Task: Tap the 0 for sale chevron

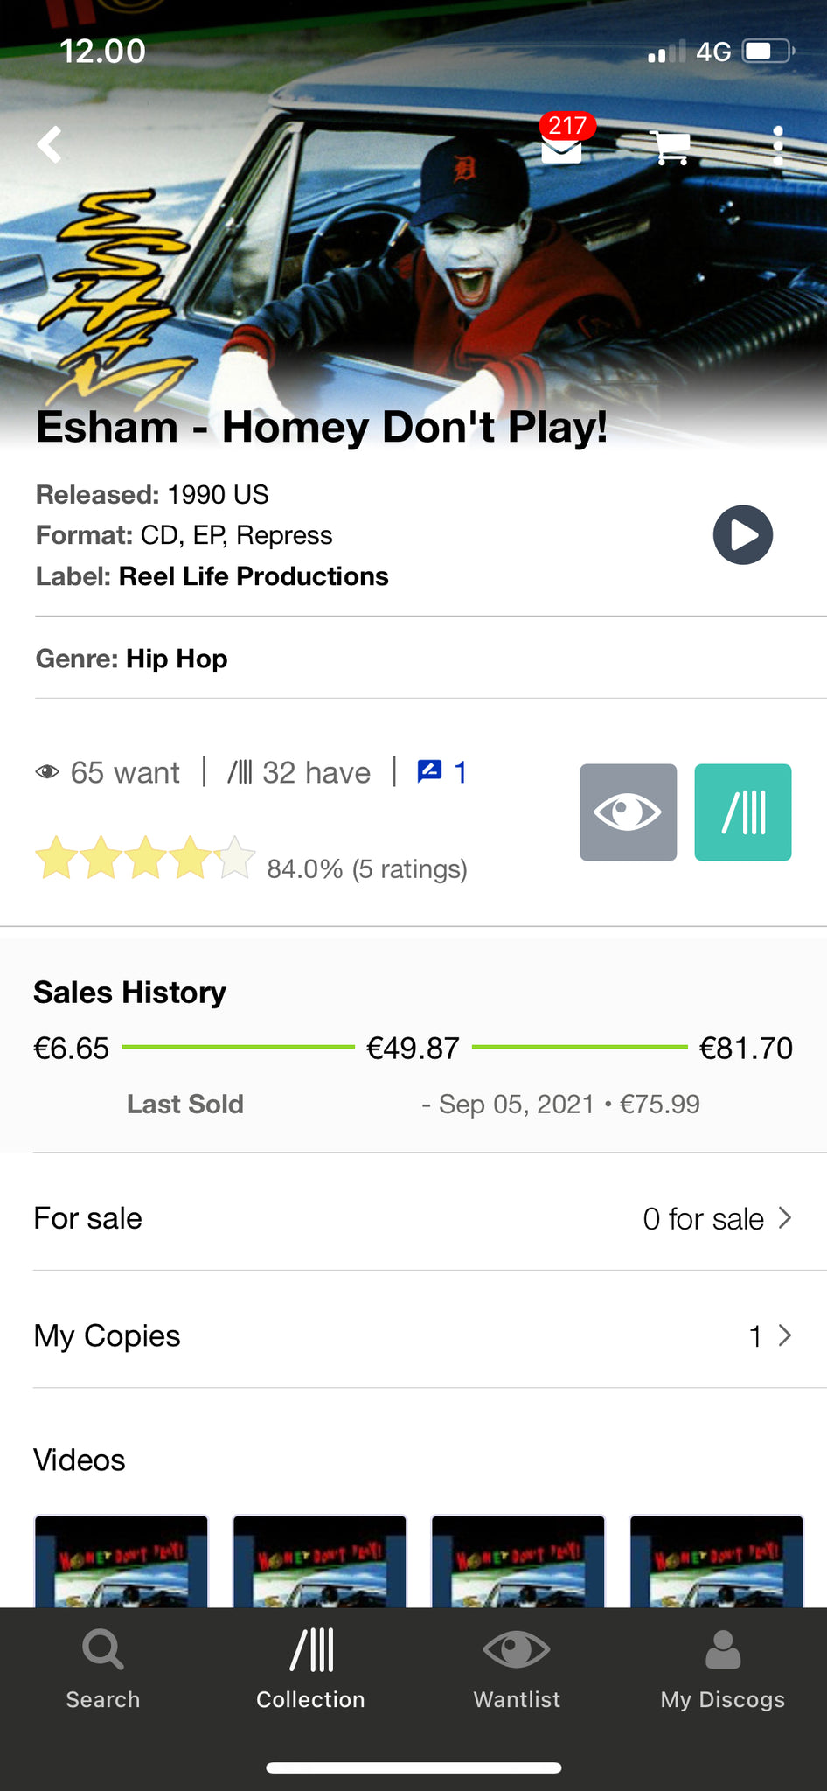Action: (784, 1218)
